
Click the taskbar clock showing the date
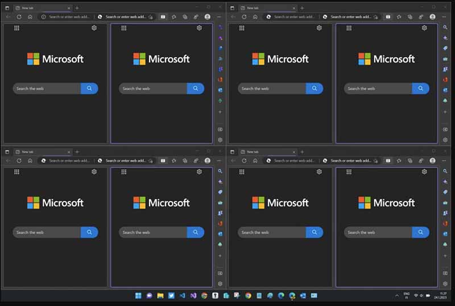[440, 296]
